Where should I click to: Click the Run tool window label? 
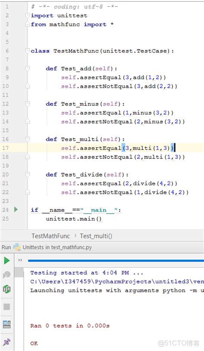6,247
